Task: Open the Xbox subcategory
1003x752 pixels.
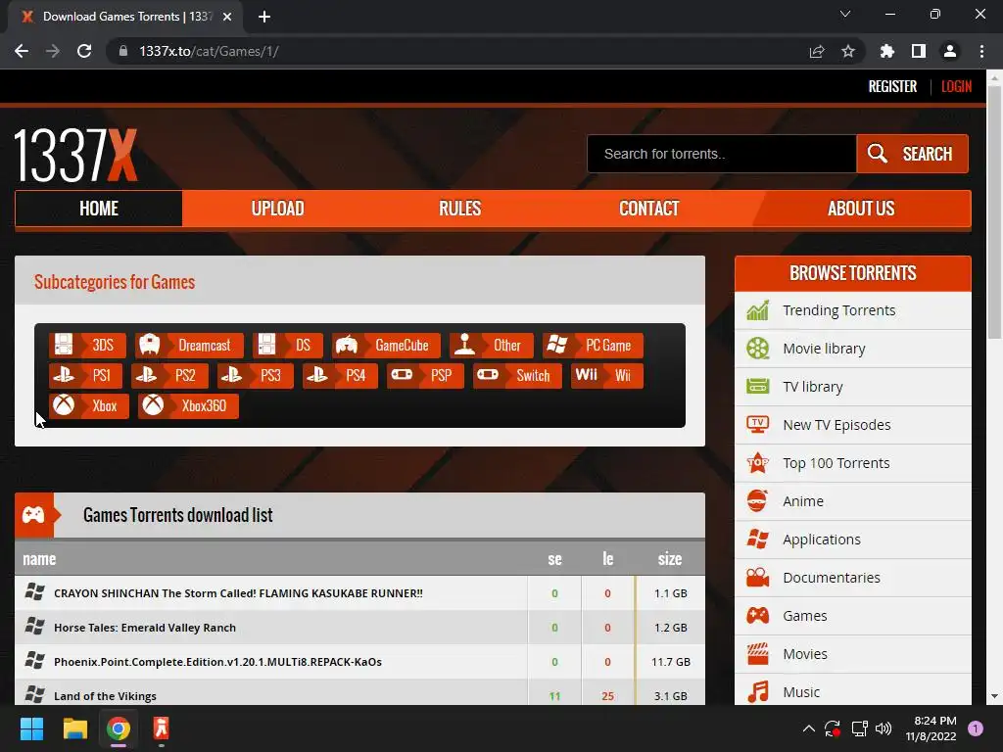Action: point(89,405)
